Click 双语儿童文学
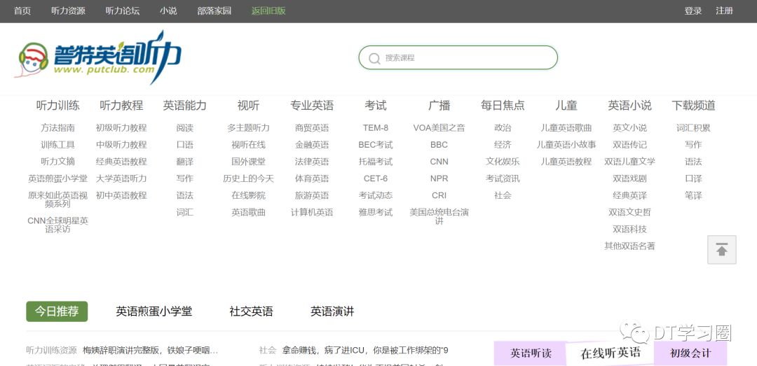 629,162
